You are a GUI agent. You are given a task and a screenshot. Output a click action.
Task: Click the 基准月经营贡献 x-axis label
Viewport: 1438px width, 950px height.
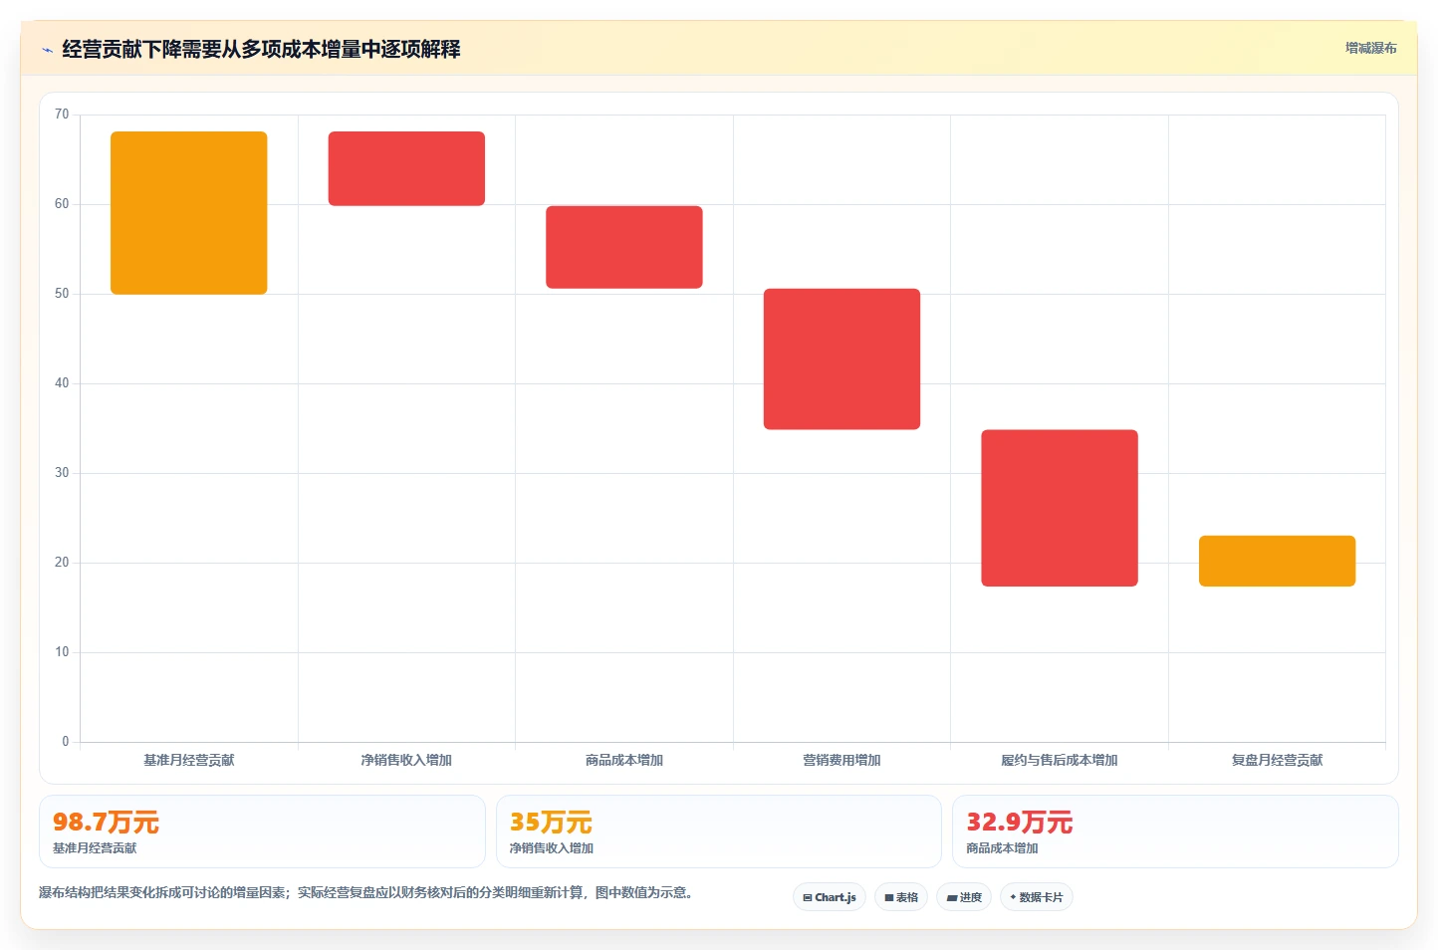(x=189, y=760)
